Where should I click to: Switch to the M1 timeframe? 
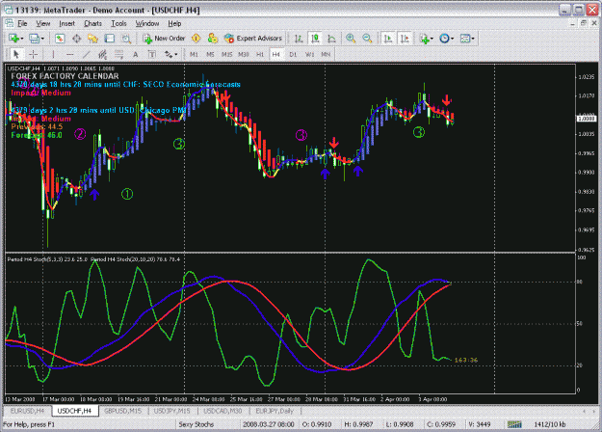point(194,54)
